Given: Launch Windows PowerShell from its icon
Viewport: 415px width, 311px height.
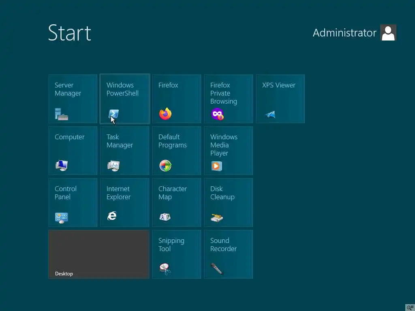Looking at the screenshot, I should (113, 114).
